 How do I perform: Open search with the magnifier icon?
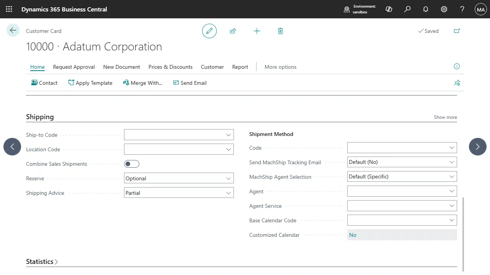[407, 9]
